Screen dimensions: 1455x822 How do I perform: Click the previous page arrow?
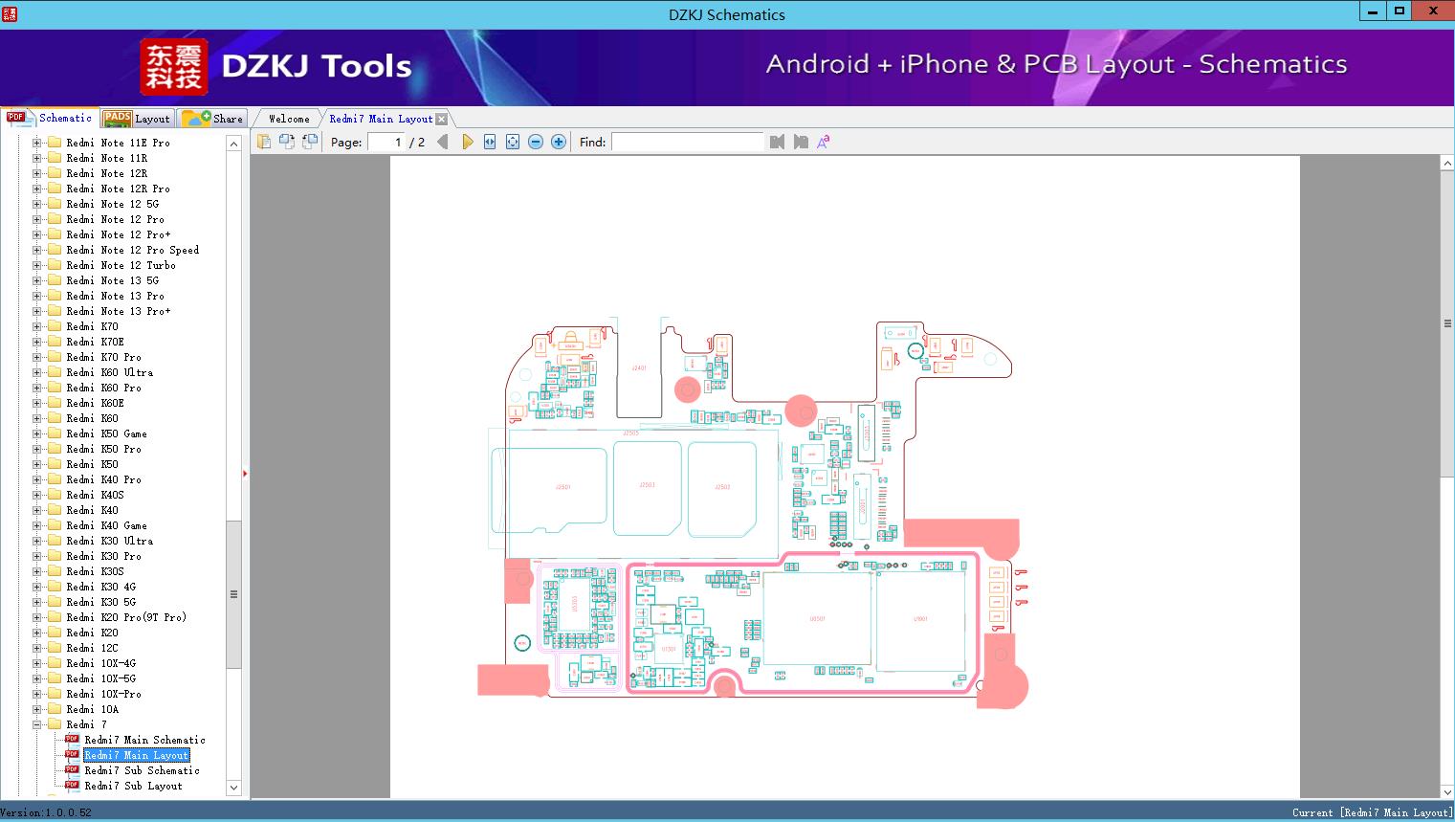point(442,142)
